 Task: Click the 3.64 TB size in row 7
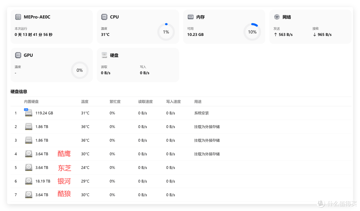[x=42, y=195]
